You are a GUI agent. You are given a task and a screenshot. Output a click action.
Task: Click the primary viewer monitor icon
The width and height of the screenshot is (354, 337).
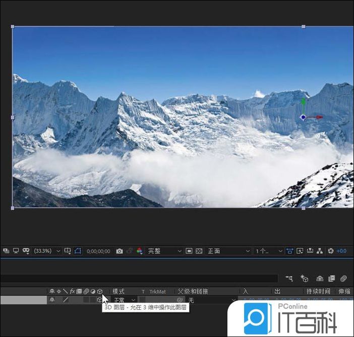tap(16, 250)
